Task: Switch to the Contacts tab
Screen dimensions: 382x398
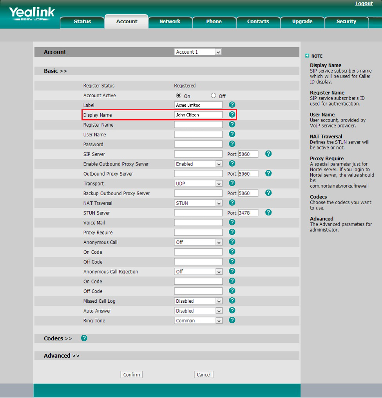Action: [x=258, y=22]
